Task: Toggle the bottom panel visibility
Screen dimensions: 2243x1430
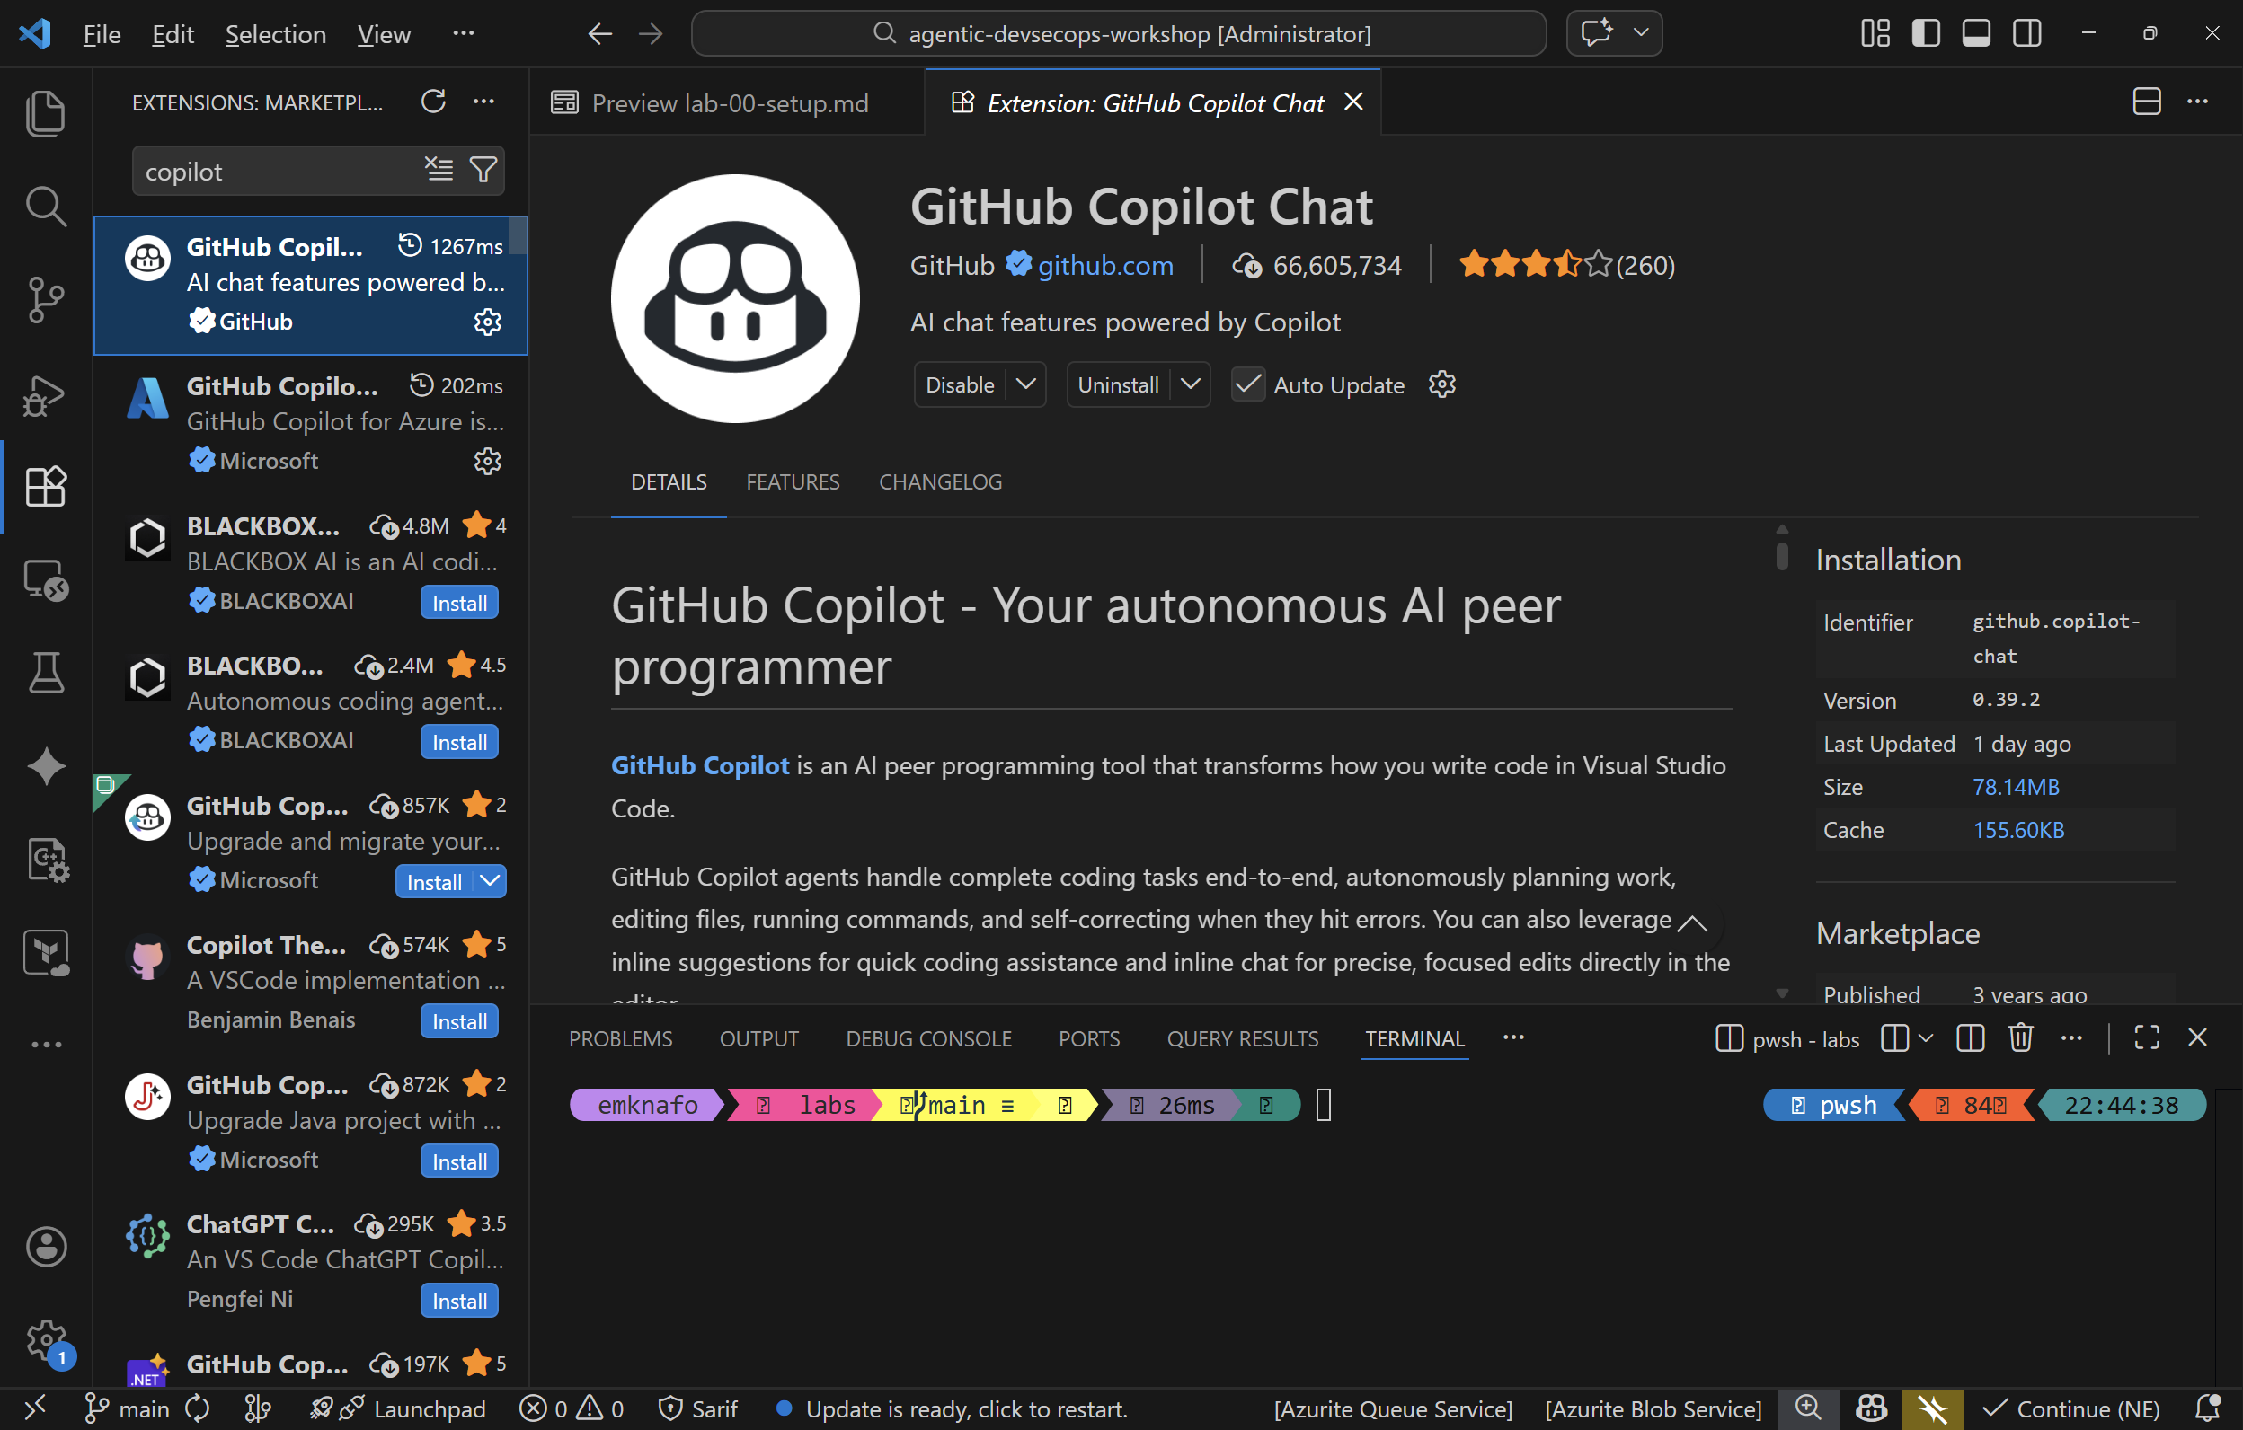Action: point(1976,32)
